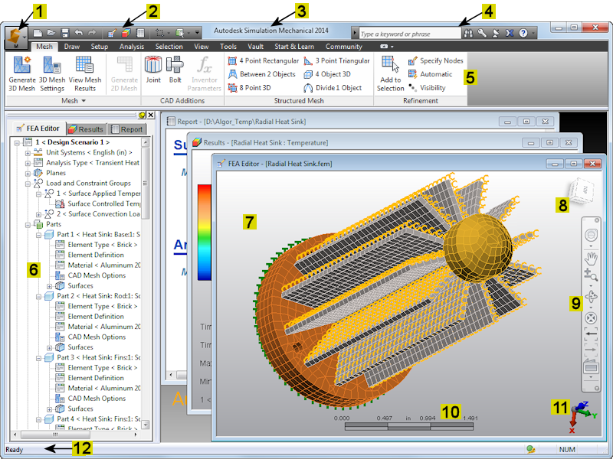Open the Draw ribbon tab

point(72,47)
